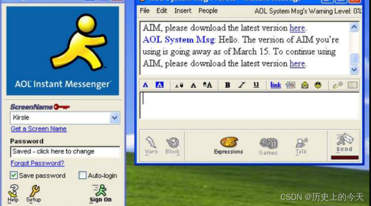Open the Edit menu

pos(162,10)
